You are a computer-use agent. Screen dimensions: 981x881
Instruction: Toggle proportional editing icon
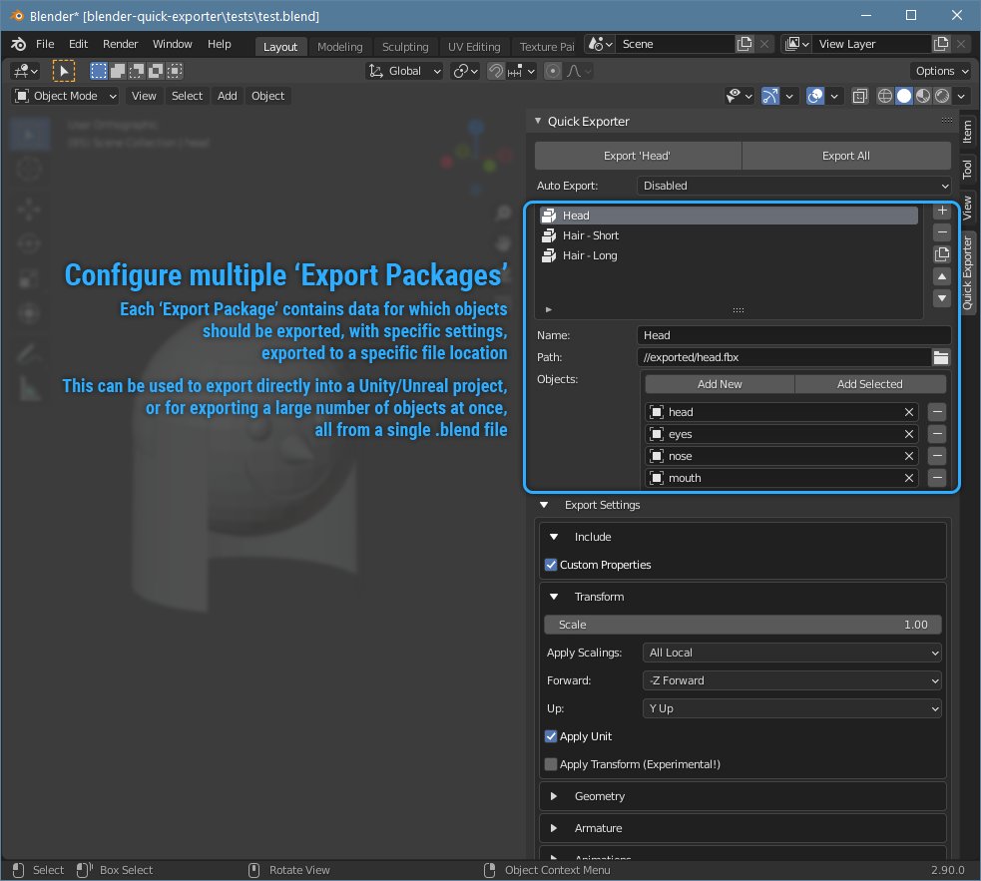pos(553,71)
